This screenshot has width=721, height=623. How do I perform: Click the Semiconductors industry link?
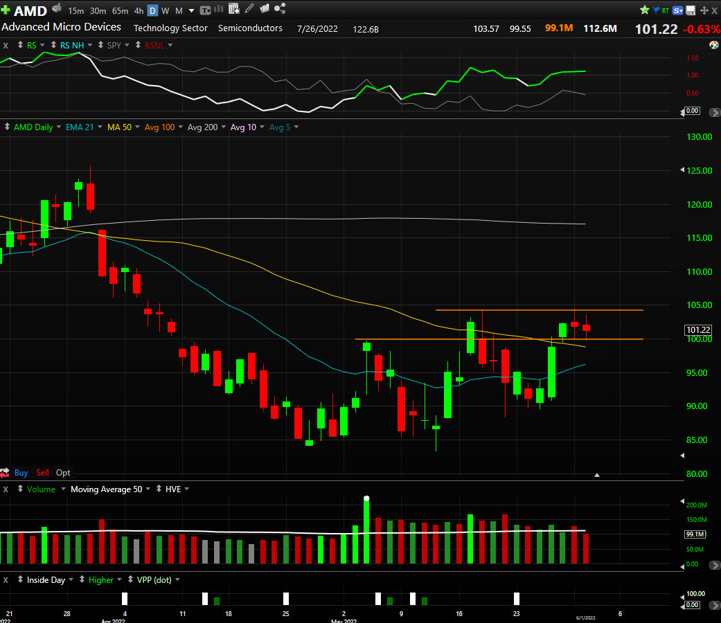250,28
